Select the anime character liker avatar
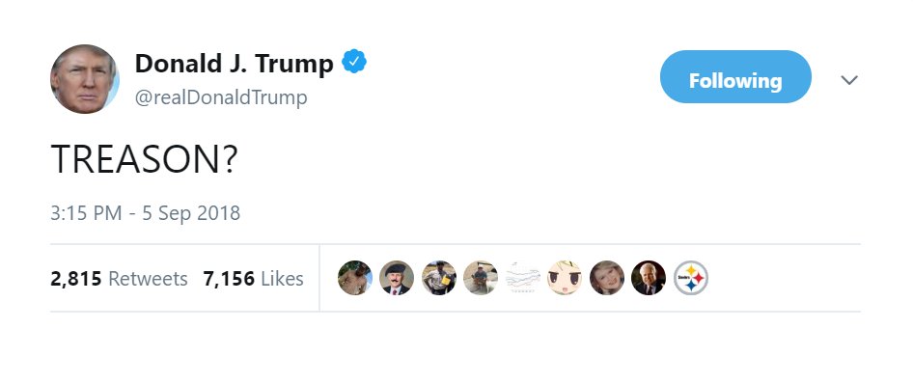Screen dimensions: 913x384 [x=565, y=278]
